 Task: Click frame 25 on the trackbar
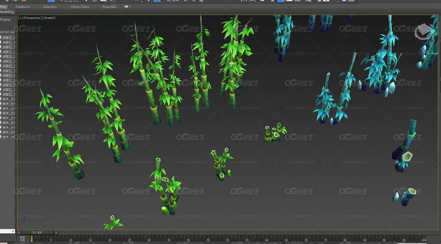[129, 240]
